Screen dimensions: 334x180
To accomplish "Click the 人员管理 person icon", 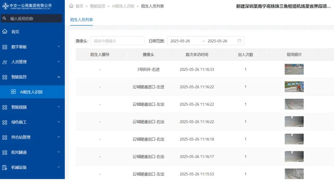I will click(5, 62).
